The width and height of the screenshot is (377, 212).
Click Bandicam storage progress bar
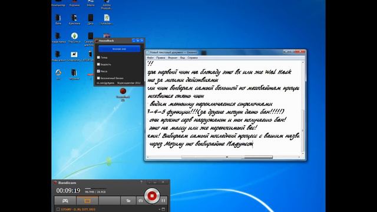pos(95,188)
